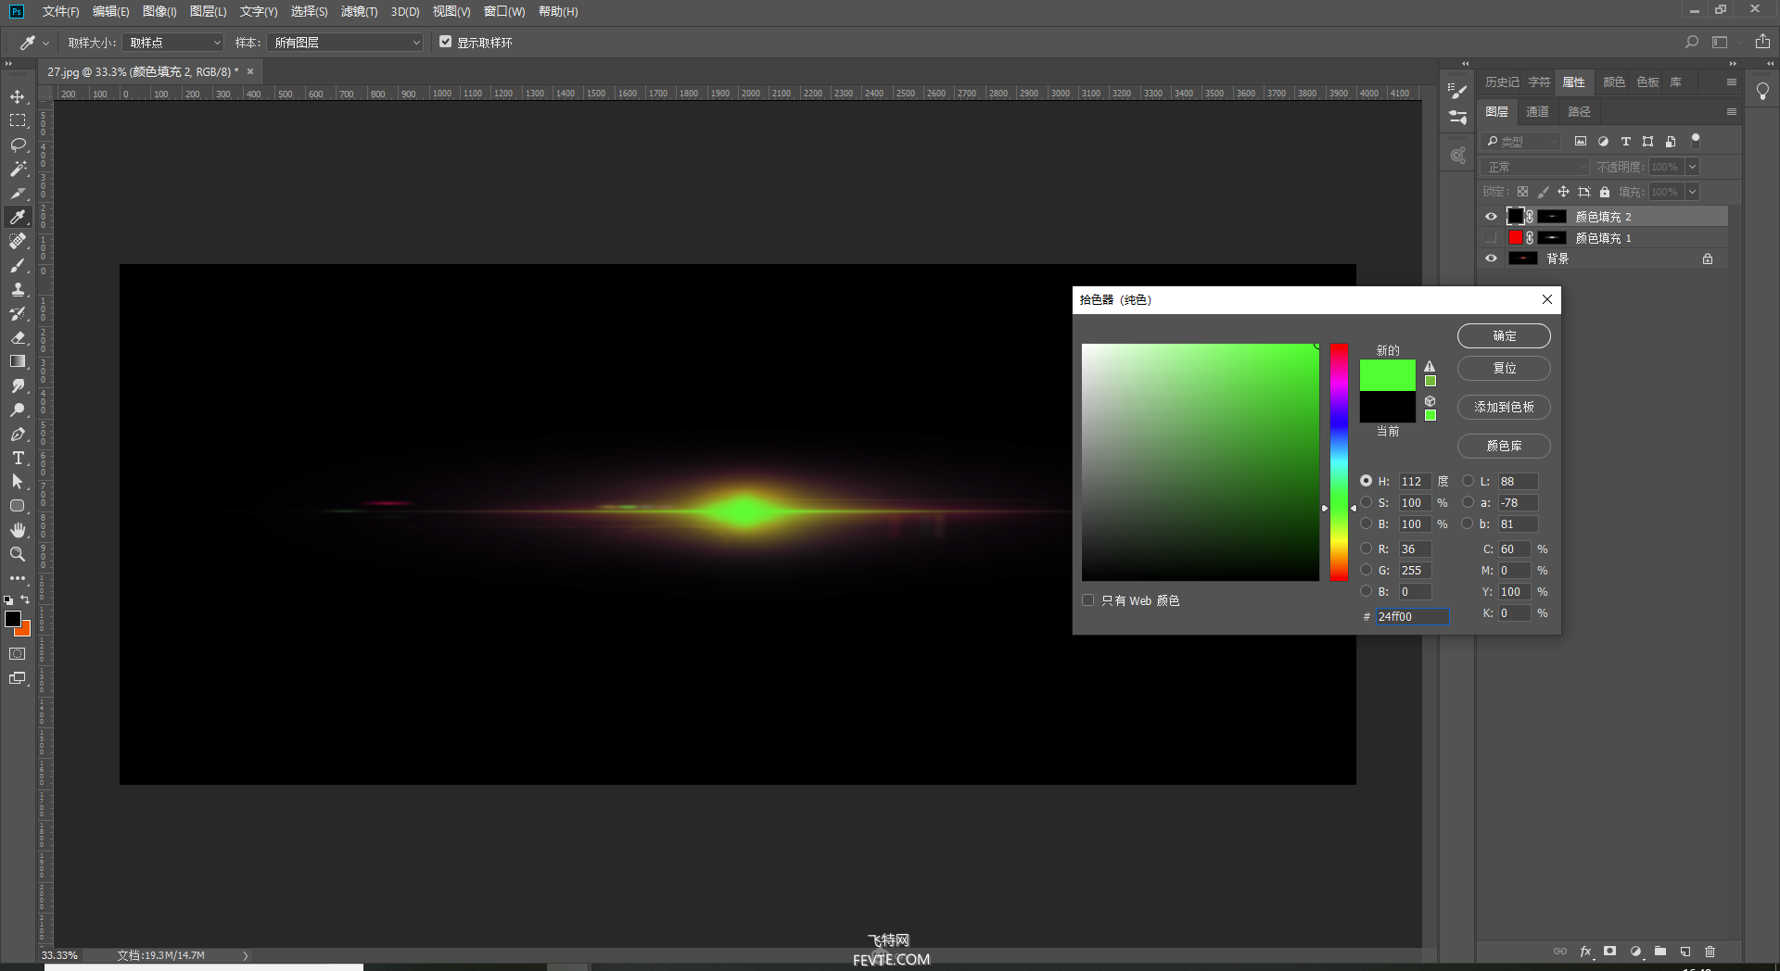Select the Healing Brush tool
This screenshot has width=1780, height=971.
click(18, 241)
